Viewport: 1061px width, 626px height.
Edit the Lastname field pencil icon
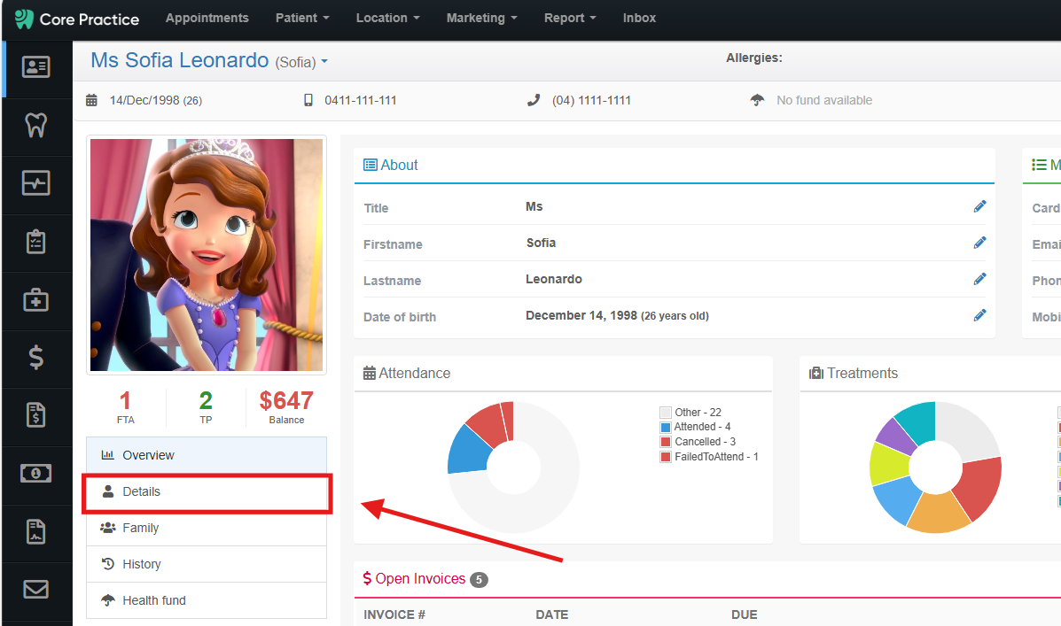979,279
